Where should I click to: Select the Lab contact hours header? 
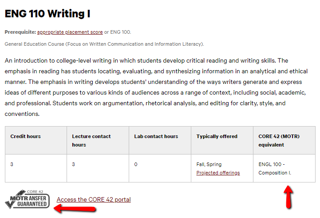(156, 136)
